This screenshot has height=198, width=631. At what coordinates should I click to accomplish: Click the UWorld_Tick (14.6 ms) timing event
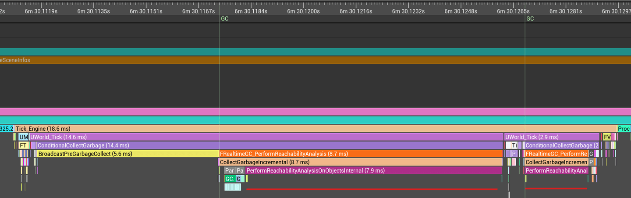[263, 137]
